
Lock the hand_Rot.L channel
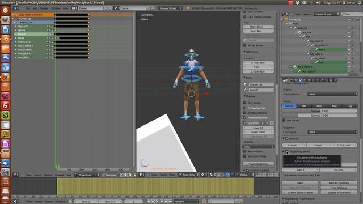[x=52, y=58]
